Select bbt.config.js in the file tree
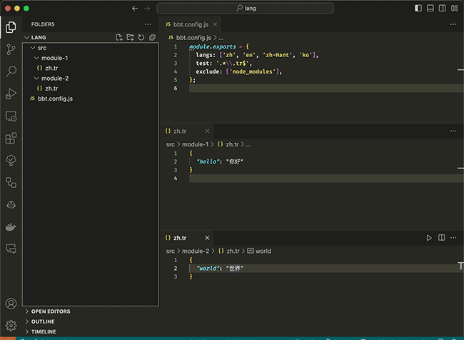Screen dimensions: 464x340 pyautogui.click(x=55, y=99)
